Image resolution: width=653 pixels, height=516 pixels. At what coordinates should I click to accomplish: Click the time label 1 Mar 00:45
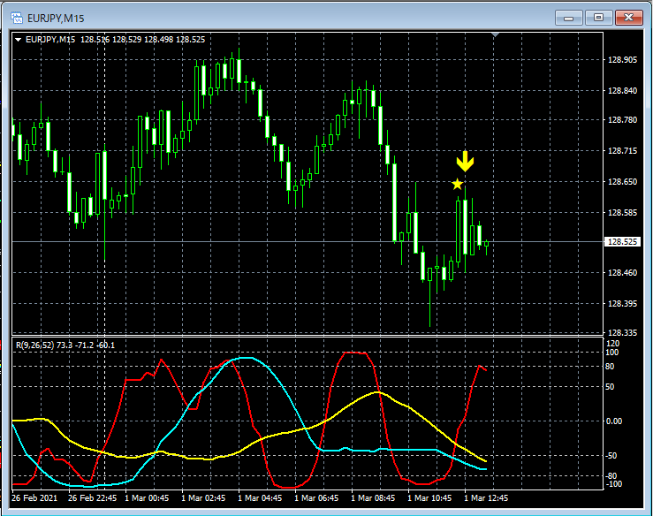(147, 498)
